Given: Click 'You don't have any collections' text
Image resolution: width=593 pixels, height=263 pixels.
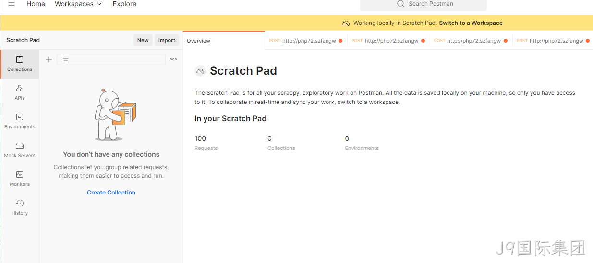Looking at the screenshot, I should (x=111, y=154).
